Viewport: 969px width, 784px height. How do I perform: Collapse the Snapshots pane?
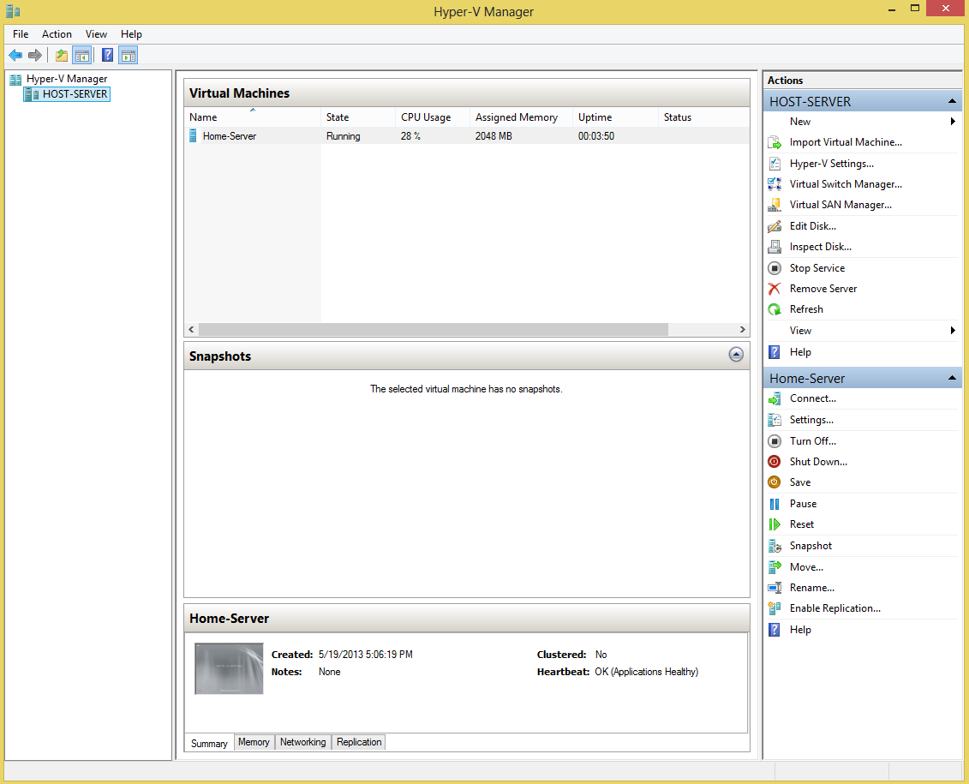736,355
